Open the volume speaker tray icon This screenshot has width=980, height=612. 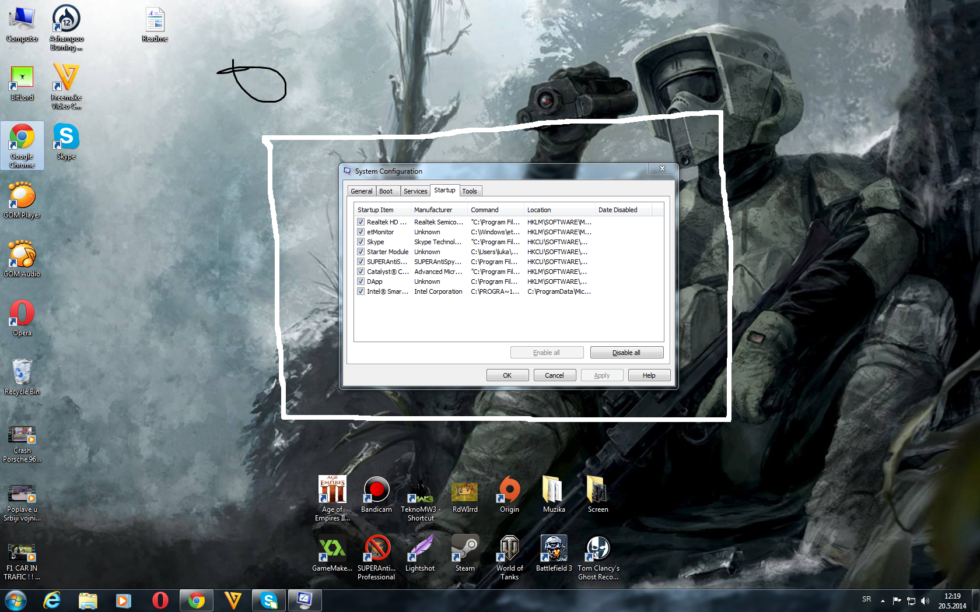click(x=925, y=600)
